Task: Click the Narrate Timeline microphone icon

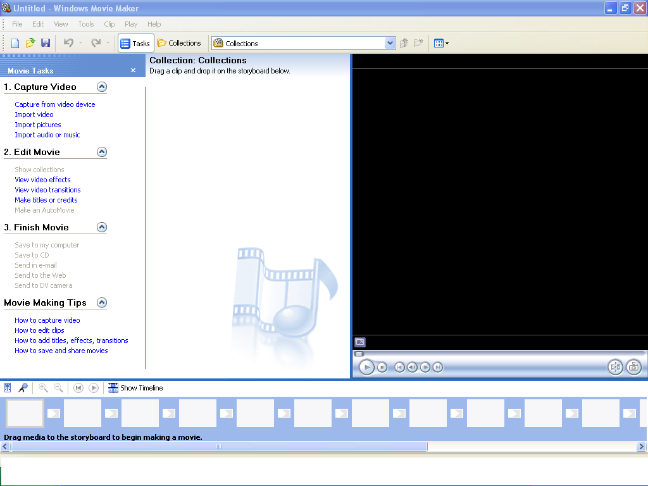Action: tap(23, 388)
